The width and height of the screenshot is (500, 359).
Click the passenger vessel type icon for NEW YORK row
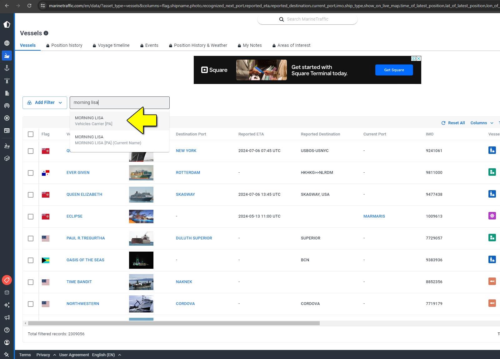tap(492, 150)
